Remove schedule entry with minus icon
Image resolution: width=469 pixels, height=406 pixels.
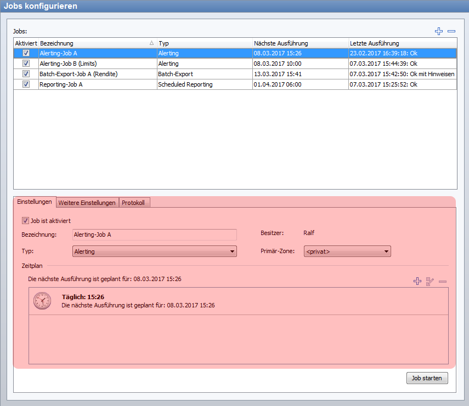tap(443, 281)
